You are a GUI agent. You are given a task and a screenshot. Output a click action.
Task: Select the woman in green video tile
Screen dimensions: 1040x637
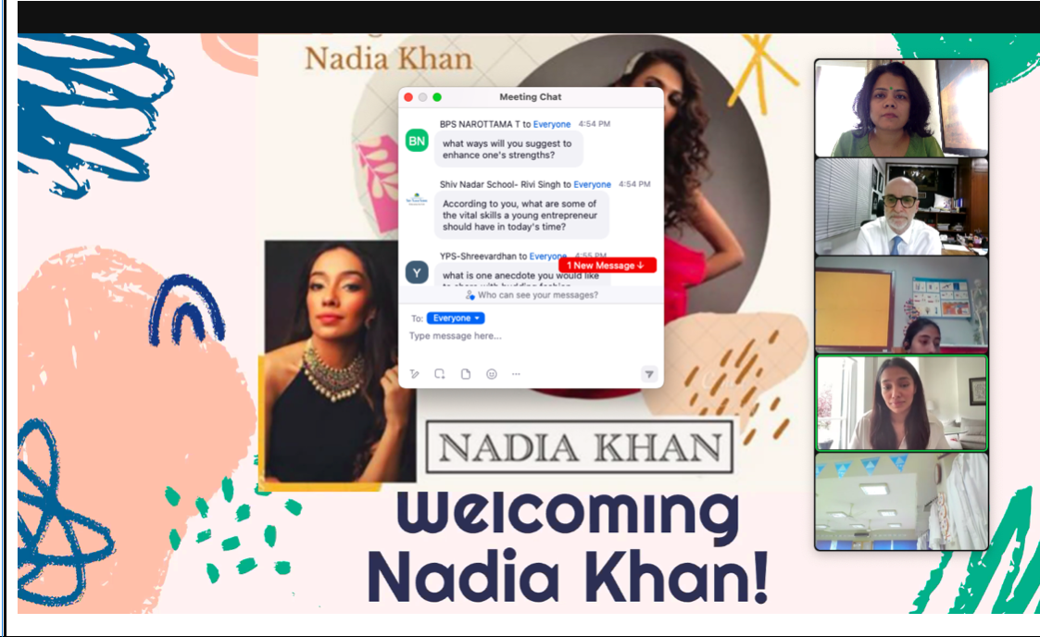[901, 108]
